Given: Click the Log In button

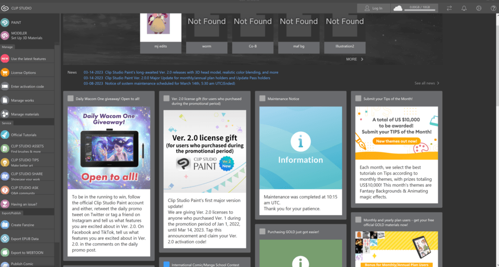Looking at the screenshot, I should (x=374, y=8).
